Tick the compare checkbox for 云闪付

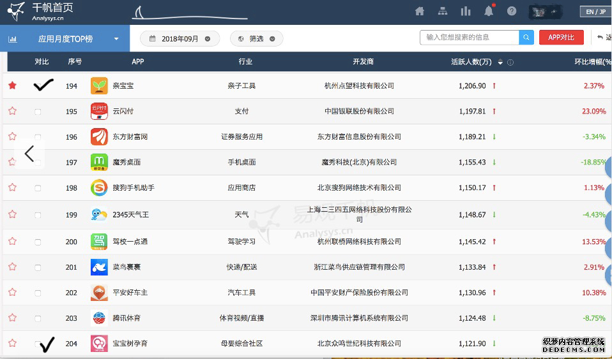pyautogui.click(x=38, y=112)
